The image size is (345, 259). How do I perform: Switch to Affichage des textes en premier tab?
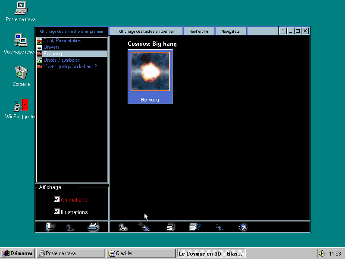tap(146, 31)
